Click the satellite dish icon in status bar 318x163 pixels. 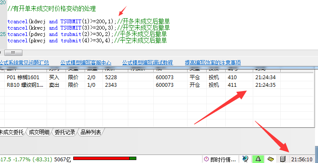[x=246, y=159]
